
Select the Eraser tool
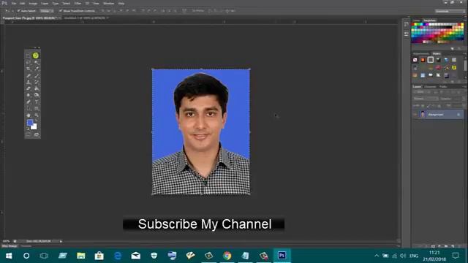point(29,88)
